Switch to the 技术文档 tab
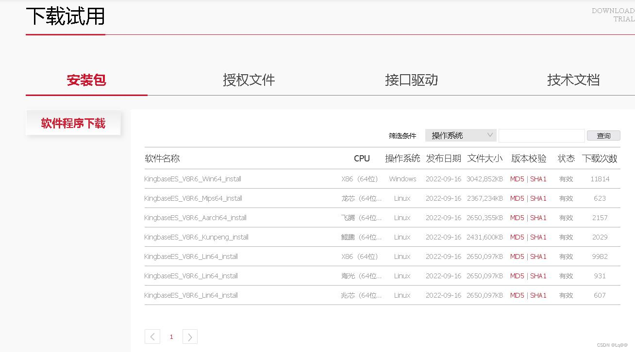The width and height of the screenshot is (635, 352). 573,80
